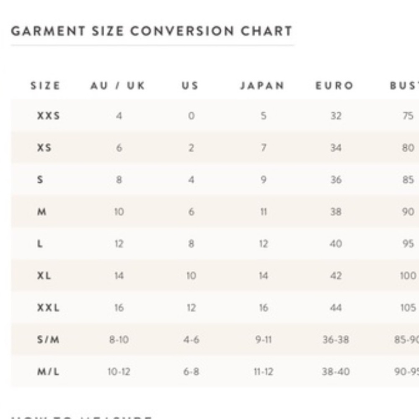This screenshot has width=419, height=419.
Task: Click the JAPAN column header
Action: click(x=262, y=86)
